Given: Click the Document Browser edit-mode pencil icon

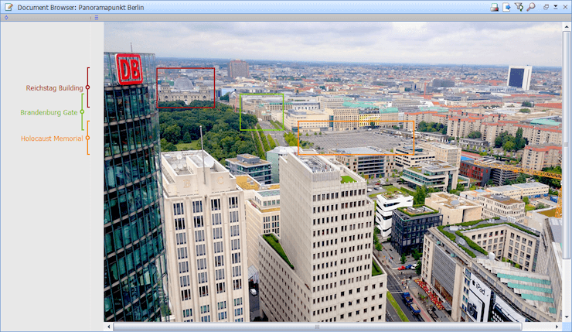Looking at the screenshot, I should (x=9, y=7).
